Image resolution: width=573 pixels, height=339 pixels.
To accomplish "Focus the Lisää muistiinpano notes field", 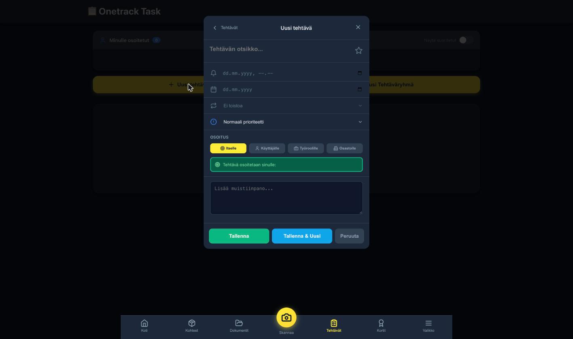I will pyautogui.click(x=286, y=198).
